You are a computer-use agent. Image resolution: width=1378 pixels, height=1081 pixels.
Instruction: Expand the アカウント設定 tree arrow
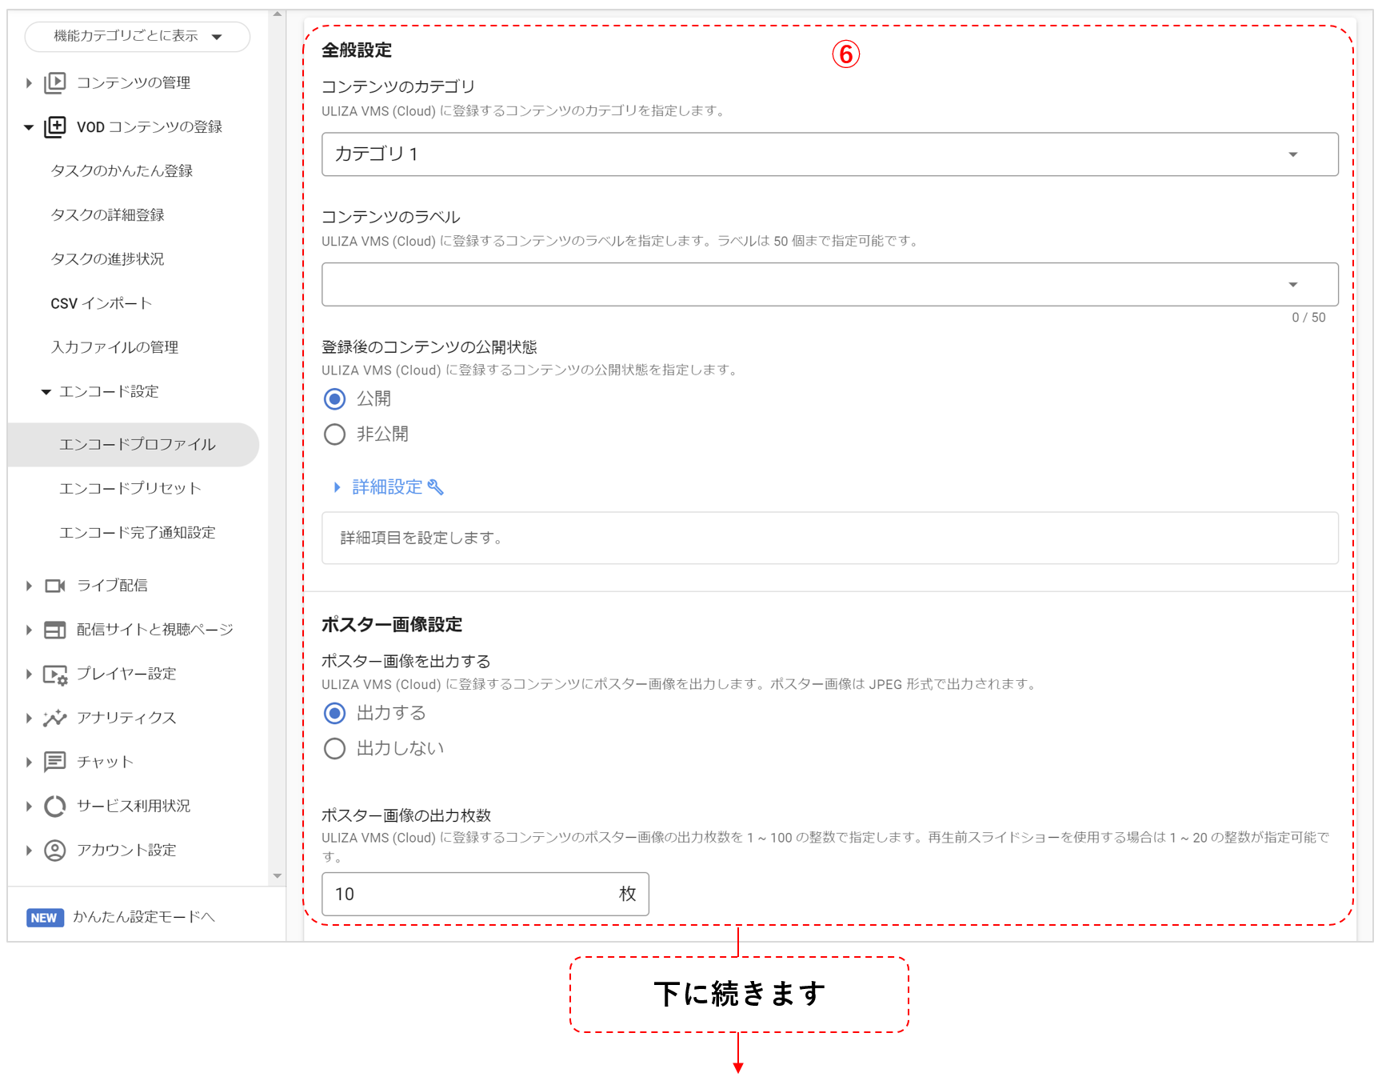coord(29,850)
